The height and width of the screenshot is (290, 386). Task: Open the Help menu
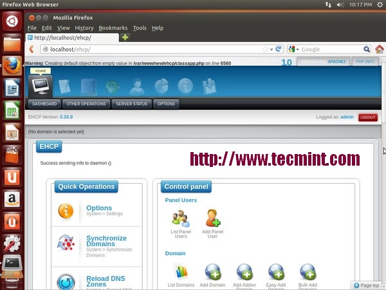[x=158, y=28]
